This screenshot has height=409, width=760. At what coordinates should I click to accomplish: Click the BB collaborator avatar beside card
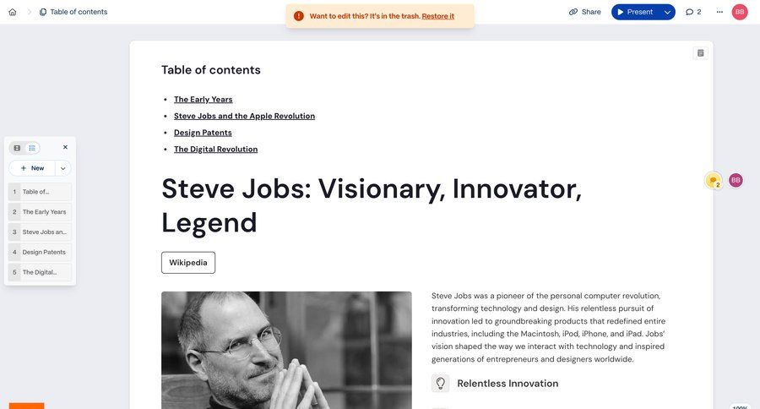click(736, 180)
